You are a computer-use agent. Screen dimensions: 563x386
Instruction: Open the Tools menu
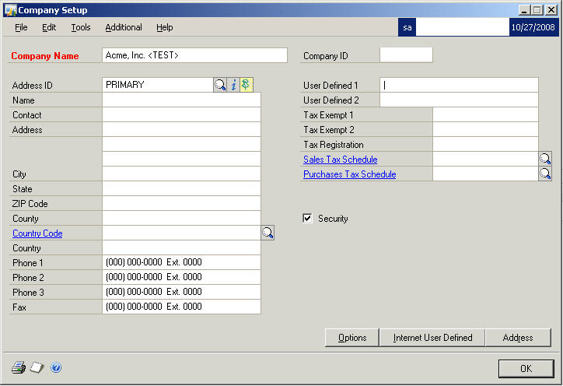coord(81,27)
